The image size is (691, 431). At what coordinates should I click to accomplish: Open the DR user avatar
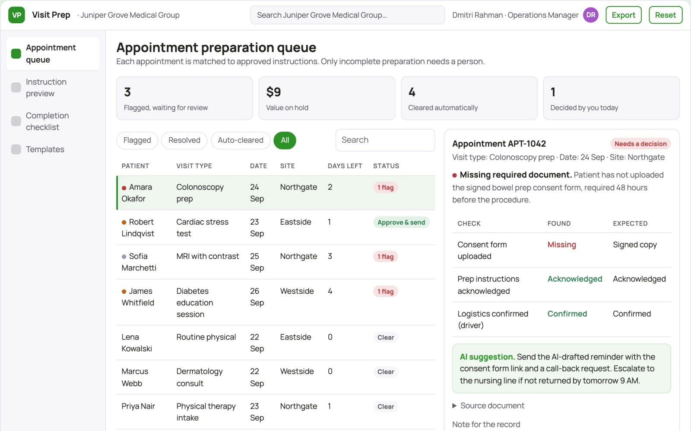[590, 15]
